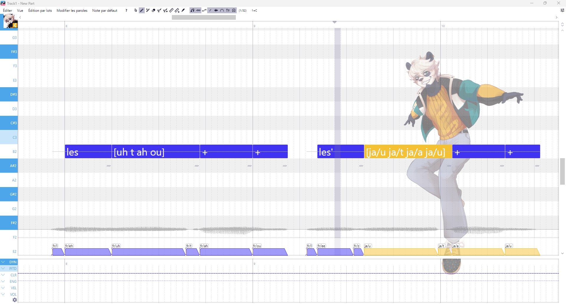Choose the pen plus tool

[x=148, y=10]
